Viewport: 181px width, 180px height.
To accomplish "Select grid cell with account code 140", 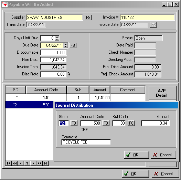I will 46,97.
